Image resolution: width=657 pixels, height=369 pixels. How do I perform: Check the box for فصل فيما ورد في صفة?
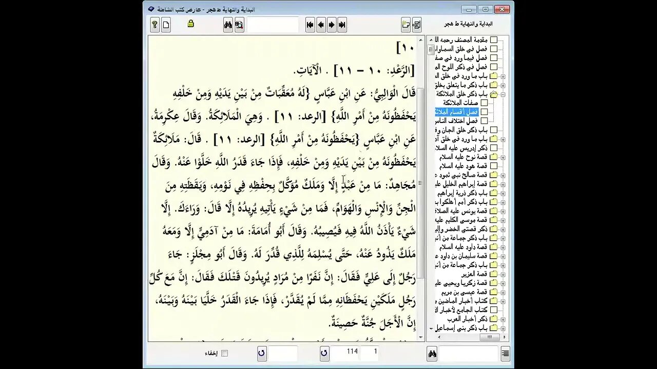coord(494,58)
